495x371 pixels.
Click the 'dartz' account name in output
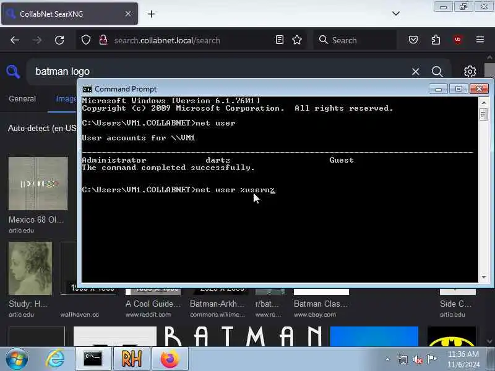(x=218, y=160)
